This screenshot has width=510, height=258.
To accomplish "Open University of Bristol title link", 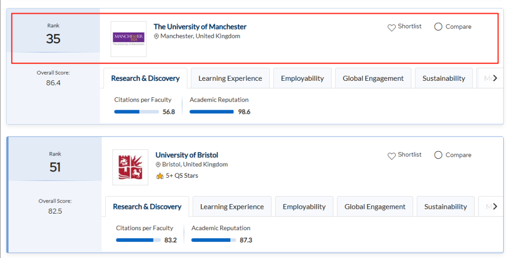I will tap(187, 155).
